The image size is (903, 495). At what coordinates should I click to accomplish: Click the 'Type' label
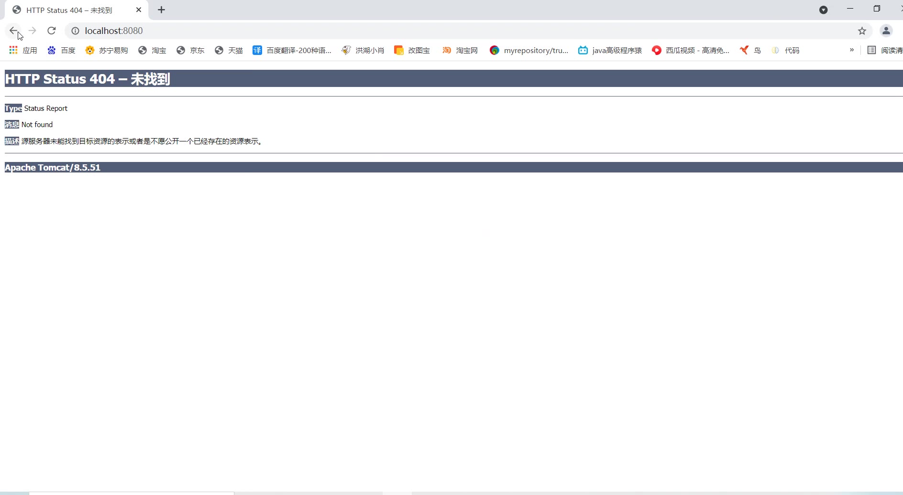(x=13, y=108)
